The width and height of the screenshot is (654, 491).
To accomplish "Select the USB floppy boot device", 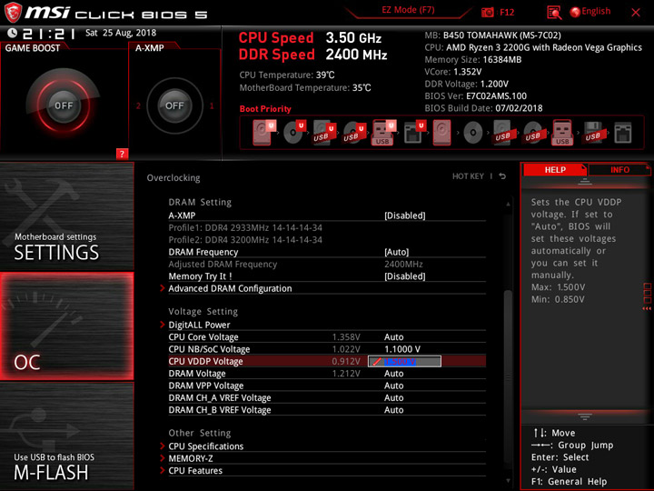I will tap(593, 133).
